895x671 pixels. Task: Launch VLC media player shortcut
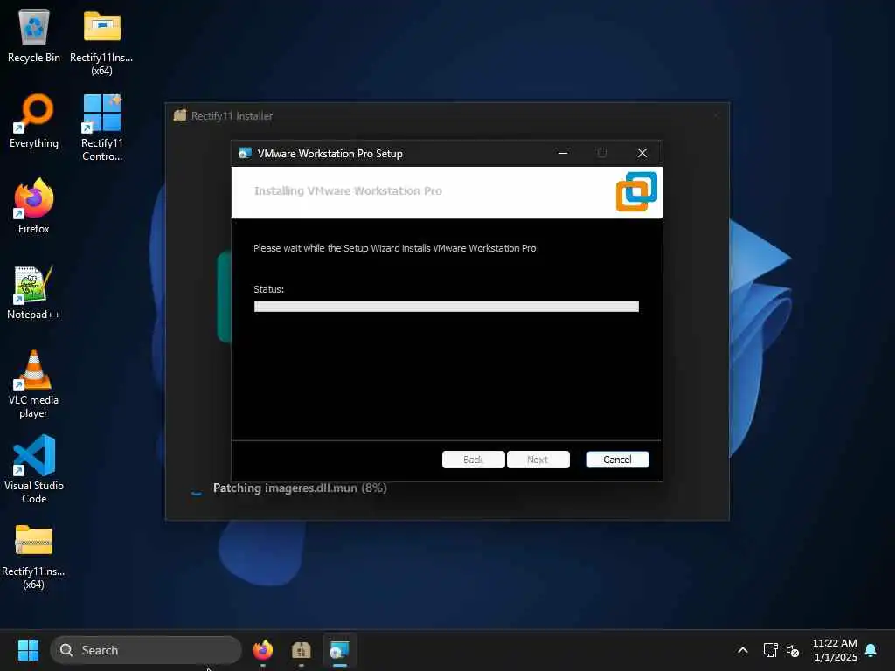click(34, 384)
